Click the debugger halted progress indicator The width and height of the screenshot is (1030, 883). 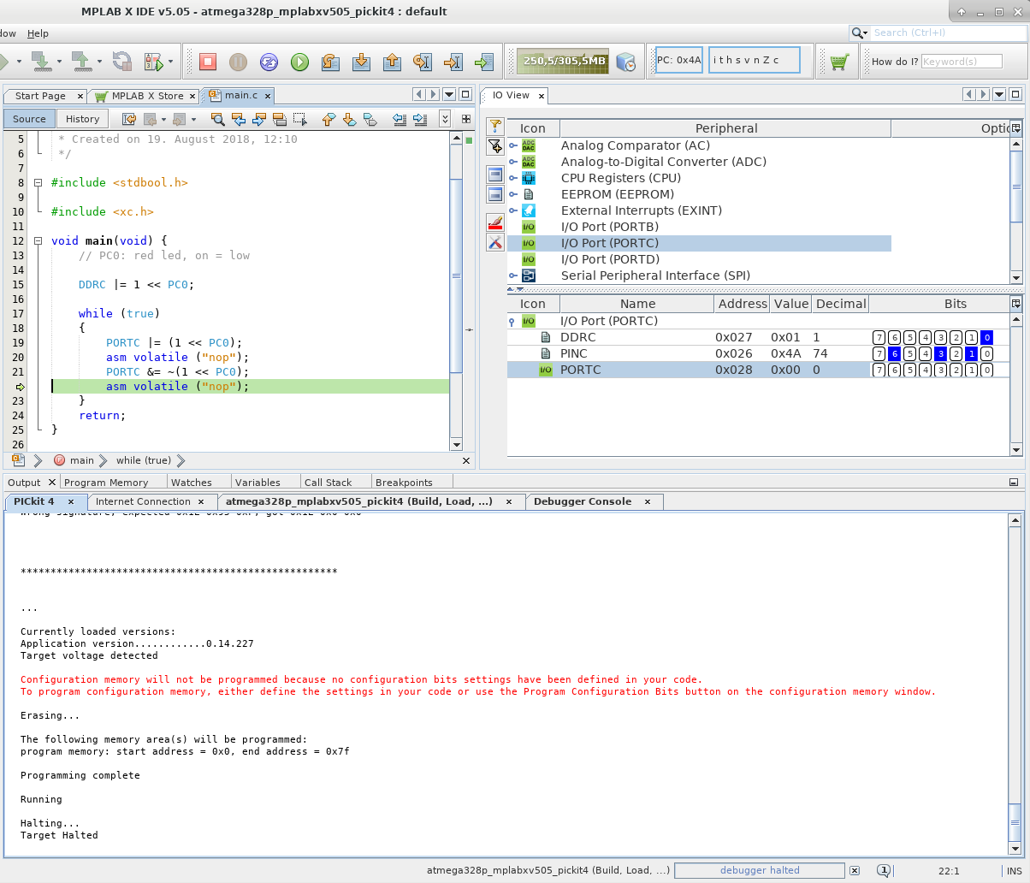(759, 871)
